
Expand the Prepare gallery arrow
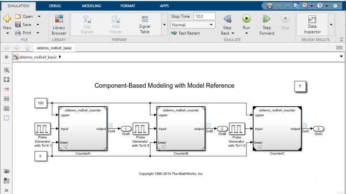tap(164, 24)
